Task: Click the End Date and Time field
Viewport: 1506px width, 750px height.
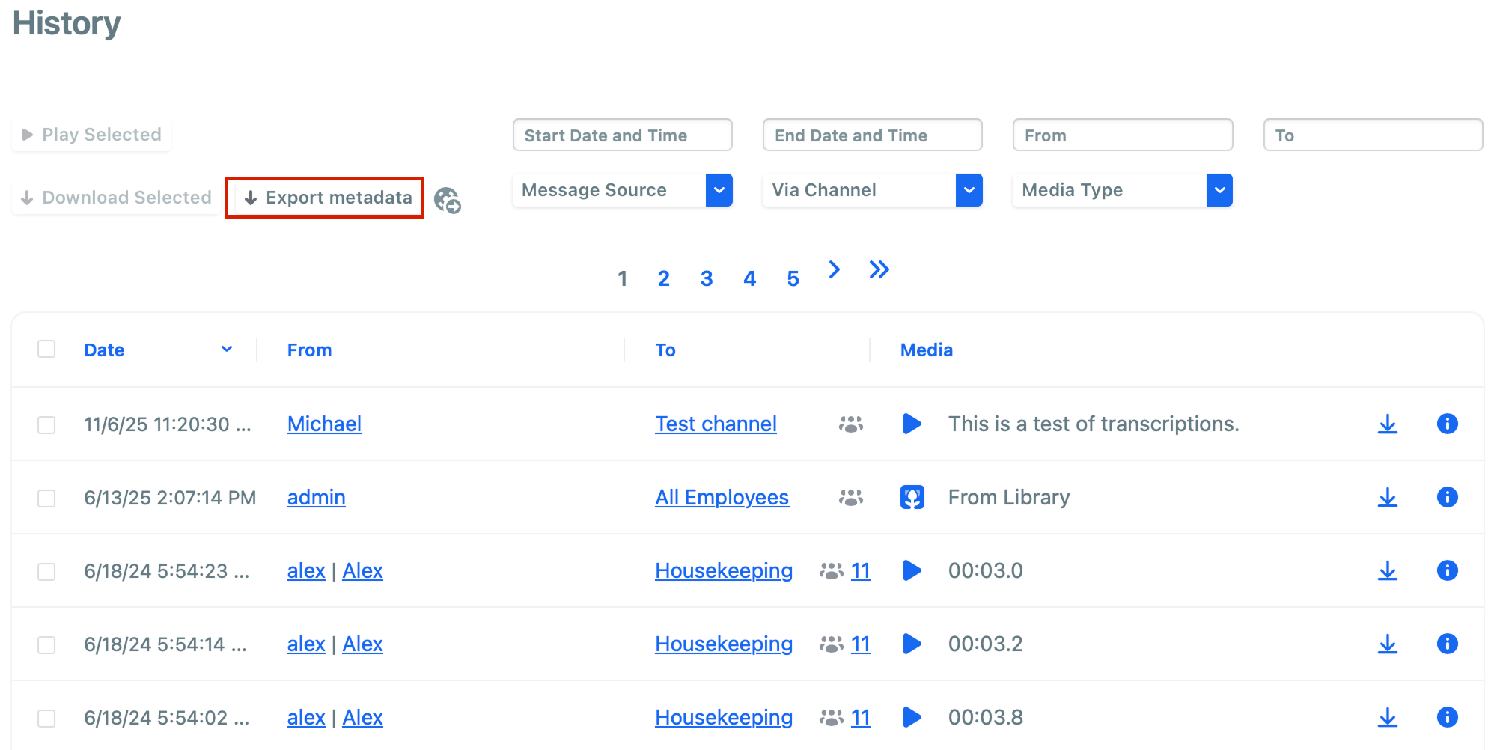Action: (x=873, y=135)
